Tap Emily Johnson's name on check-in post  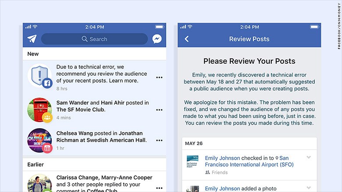222,158
